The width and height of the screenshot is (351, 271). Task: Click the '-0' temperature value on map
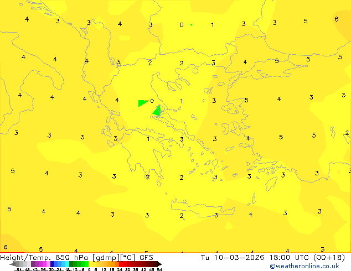(x=150, y=101)
